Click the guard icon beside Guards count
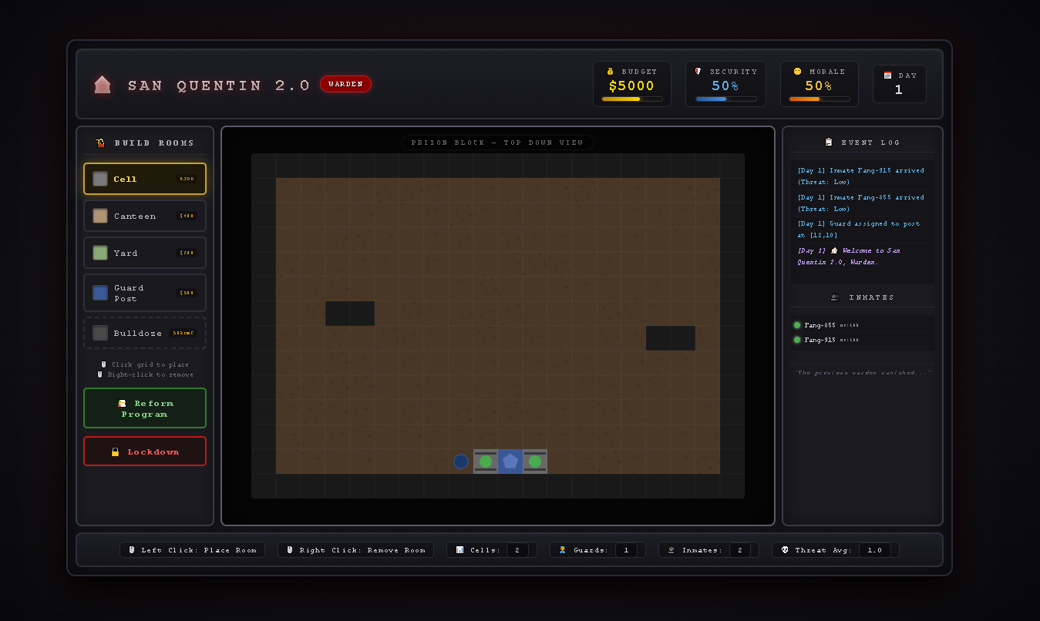This screenshot has height=621, width=1040. (563, 550)
